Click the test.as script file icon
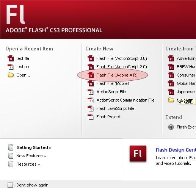This screenshot has height=188, width=196. point(11,67)
